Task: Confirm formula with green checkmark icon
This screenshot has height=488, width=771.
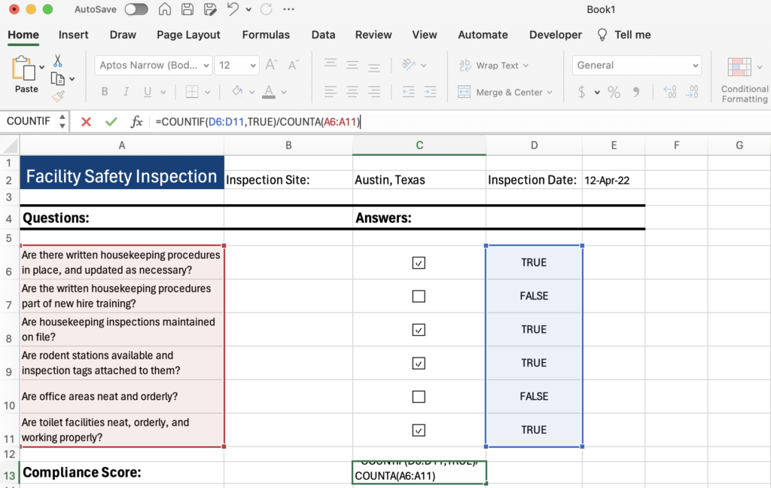Action: point(111,121)
